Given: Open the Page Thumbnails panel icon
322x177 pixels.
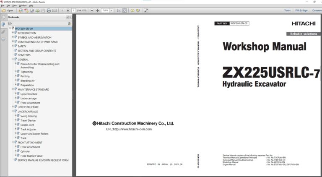Looking at the screenshot, I should point(3,18).
